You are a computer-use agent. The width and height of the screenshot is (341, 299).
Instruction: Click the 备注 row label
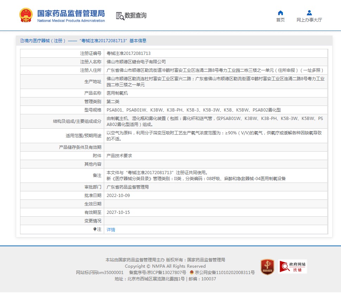97,176
